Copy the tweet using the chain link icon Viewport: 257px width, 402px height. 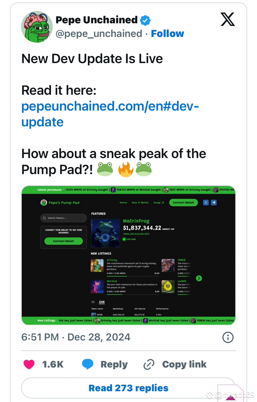point(149,364)
